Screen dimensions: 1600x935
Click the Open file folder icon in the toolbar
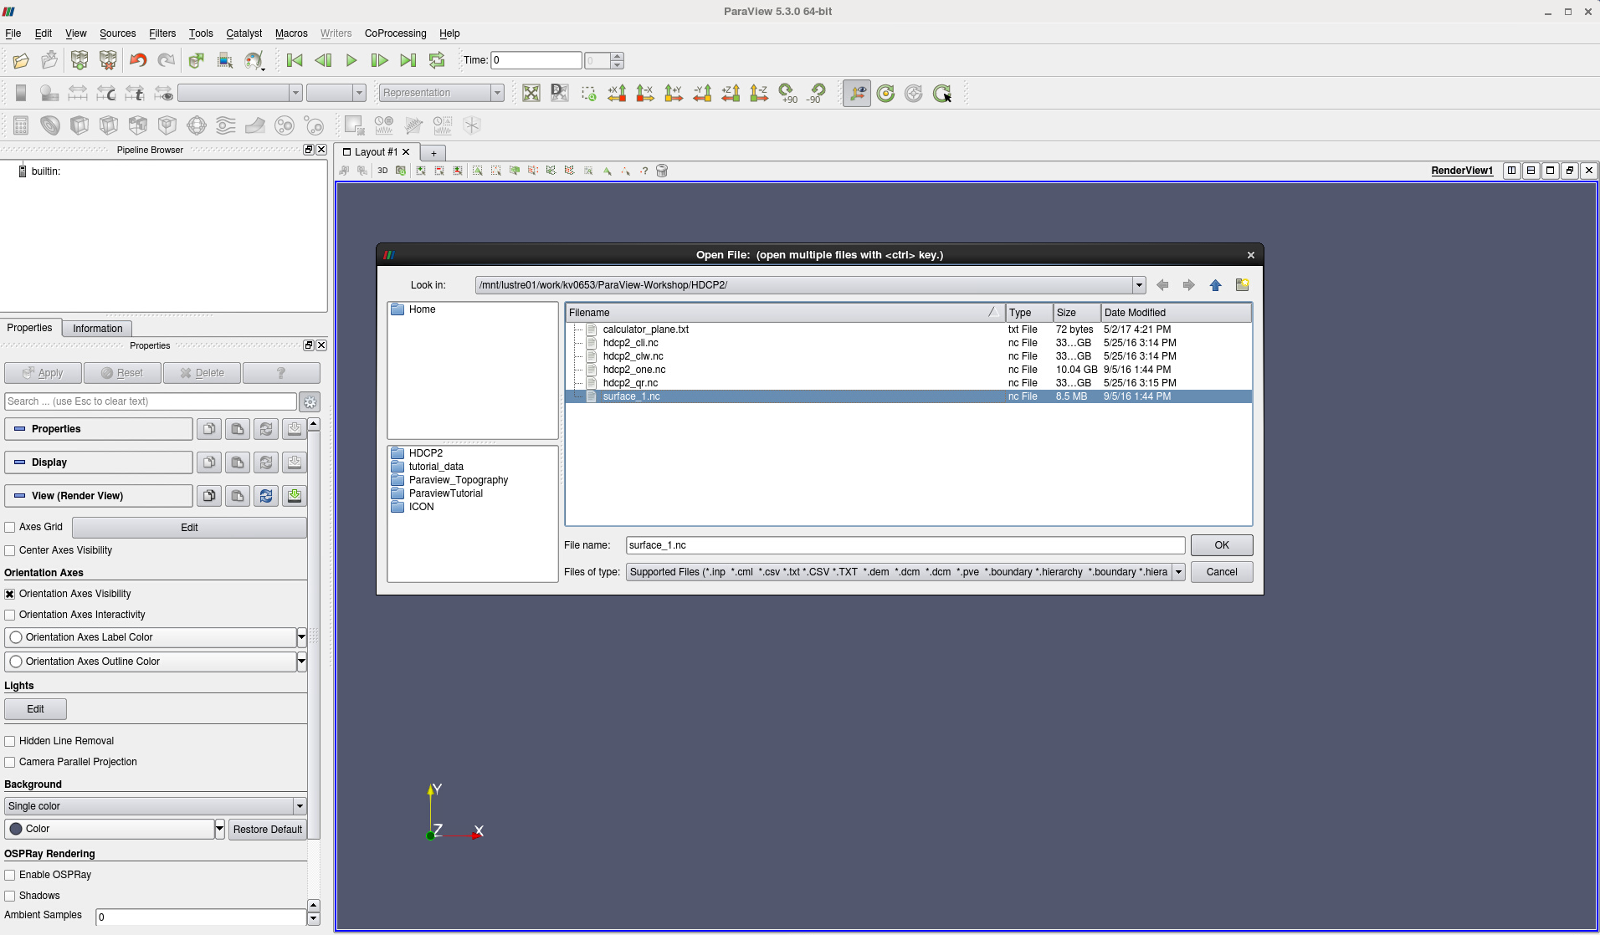21,60
